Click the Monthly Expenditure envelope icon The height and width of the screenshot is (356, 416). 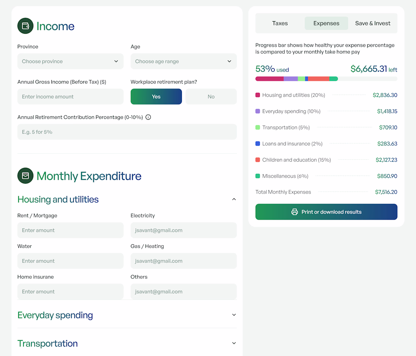pyautogui.click(x=25, y=176)
